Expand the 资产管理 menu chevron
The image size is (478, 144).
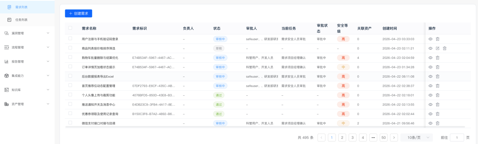[x=48, y=104]
